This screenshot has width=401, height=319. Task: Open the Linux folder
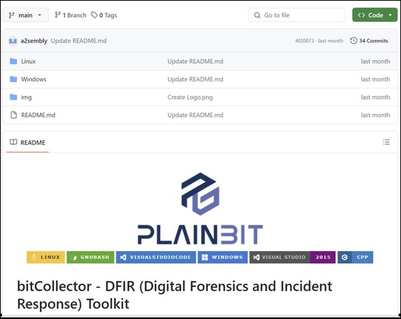[29, 61]
